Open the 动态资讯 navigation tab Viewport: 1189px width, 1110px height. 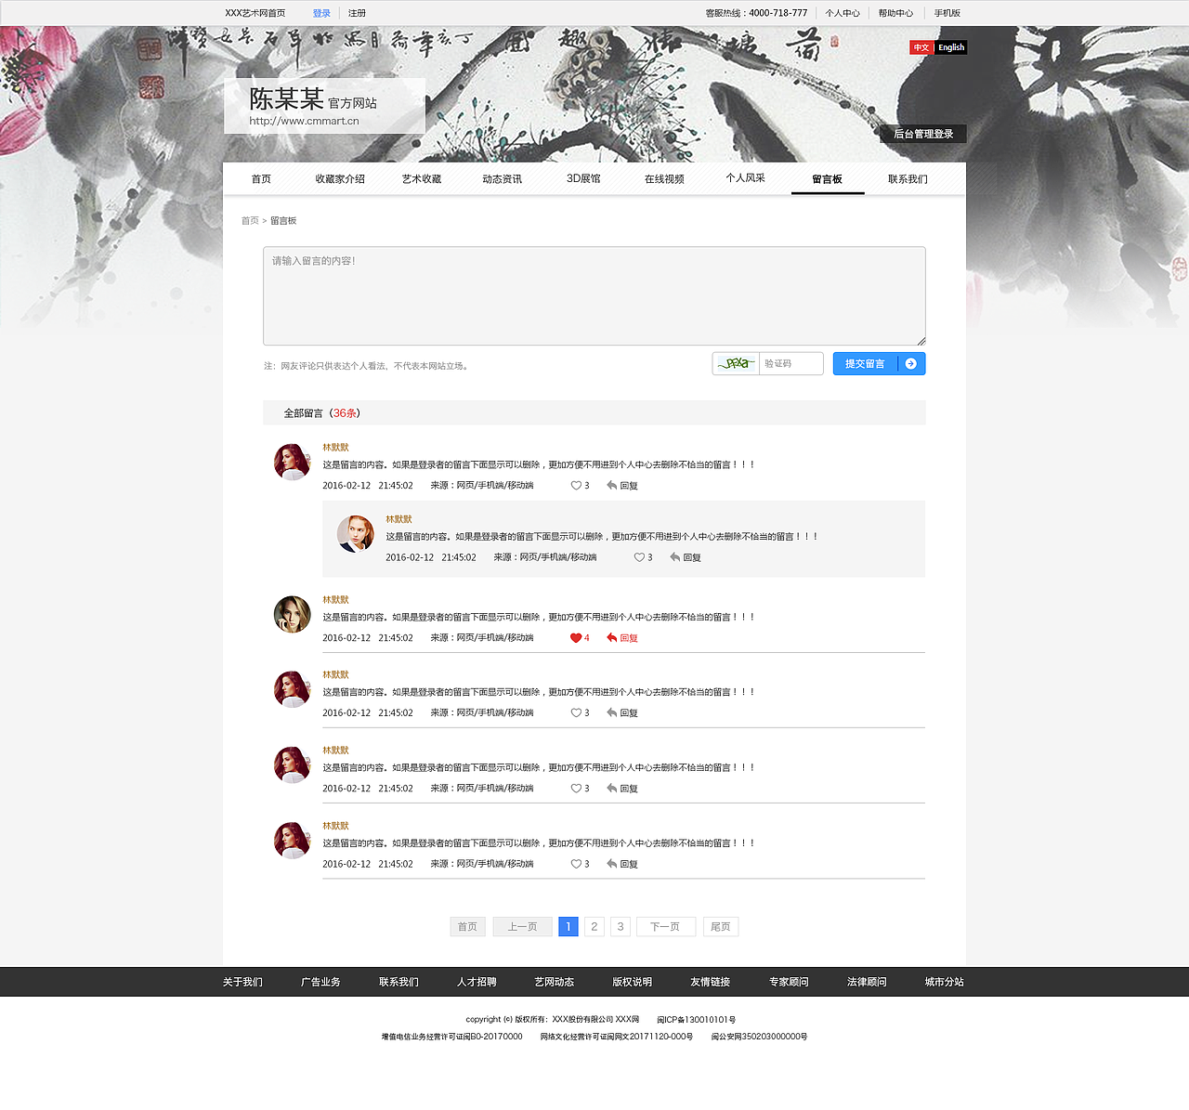[x=503, y=179]
